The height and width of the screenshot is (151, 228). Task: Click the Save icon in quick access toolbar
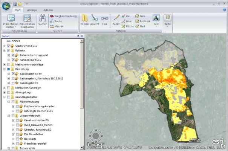[15, 4]
